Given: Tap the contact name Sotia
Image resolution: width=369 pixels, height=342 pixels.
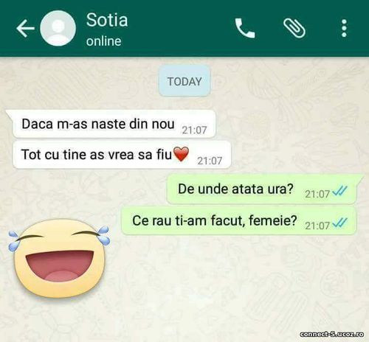Looking at the screenshot, I should click(107, 20).
